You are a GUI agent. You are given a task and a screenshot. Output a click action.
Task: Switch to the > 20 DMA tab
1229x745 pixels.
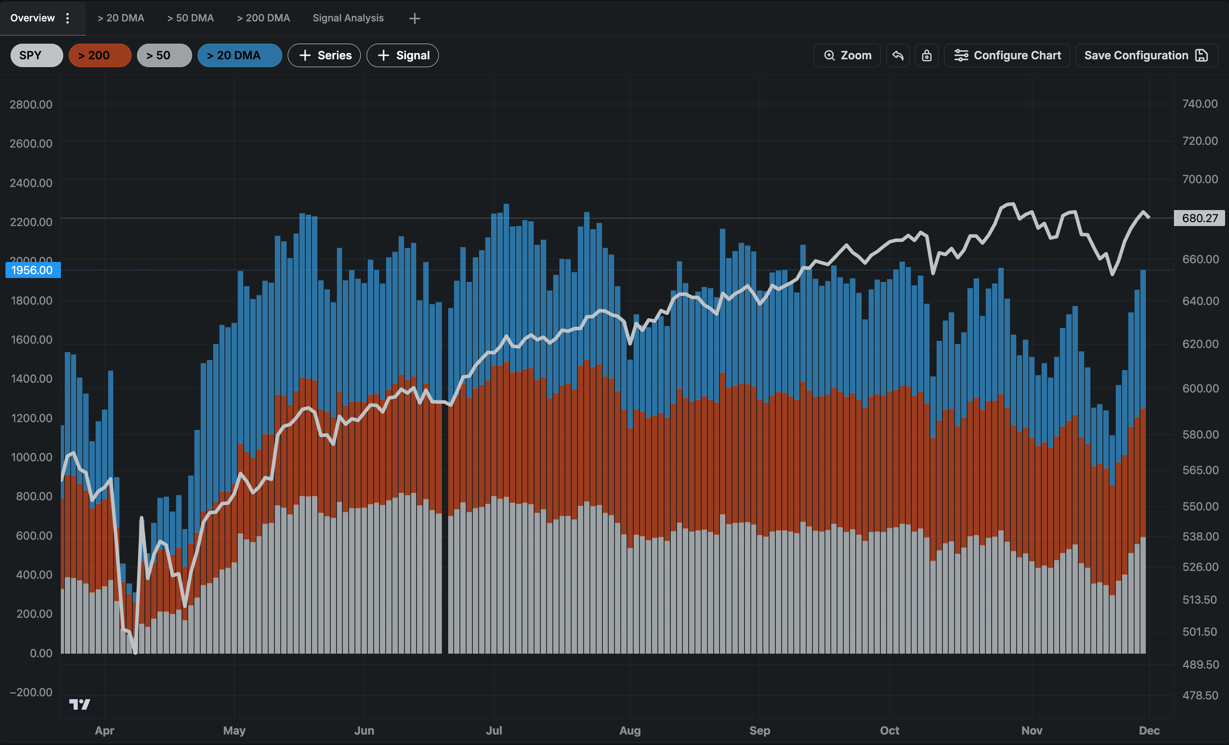(x=121, y=18)
